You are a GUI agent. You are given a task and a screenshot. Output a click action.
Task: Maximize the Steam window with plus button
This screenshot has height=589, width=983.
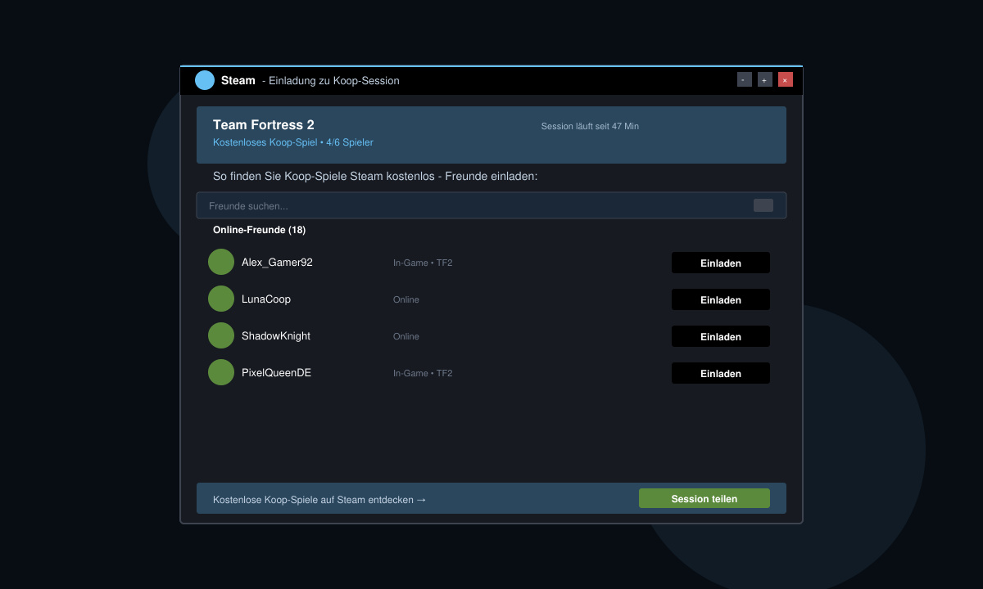(x=765, y=79)
